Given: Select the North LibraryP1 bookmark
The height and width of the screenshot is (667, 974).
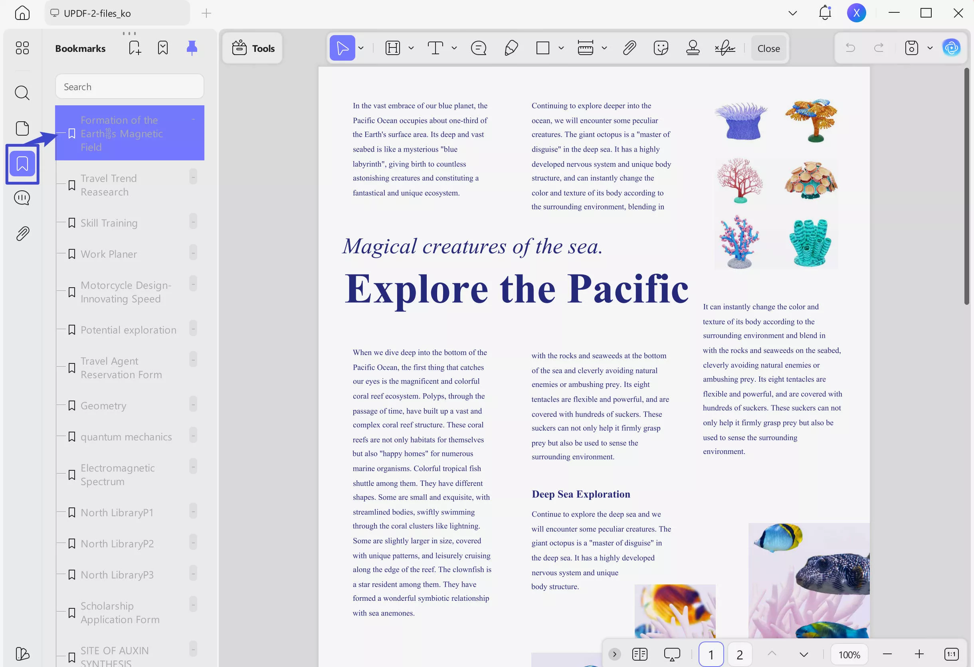Looking at the screenshot, I should coord(129,513).
